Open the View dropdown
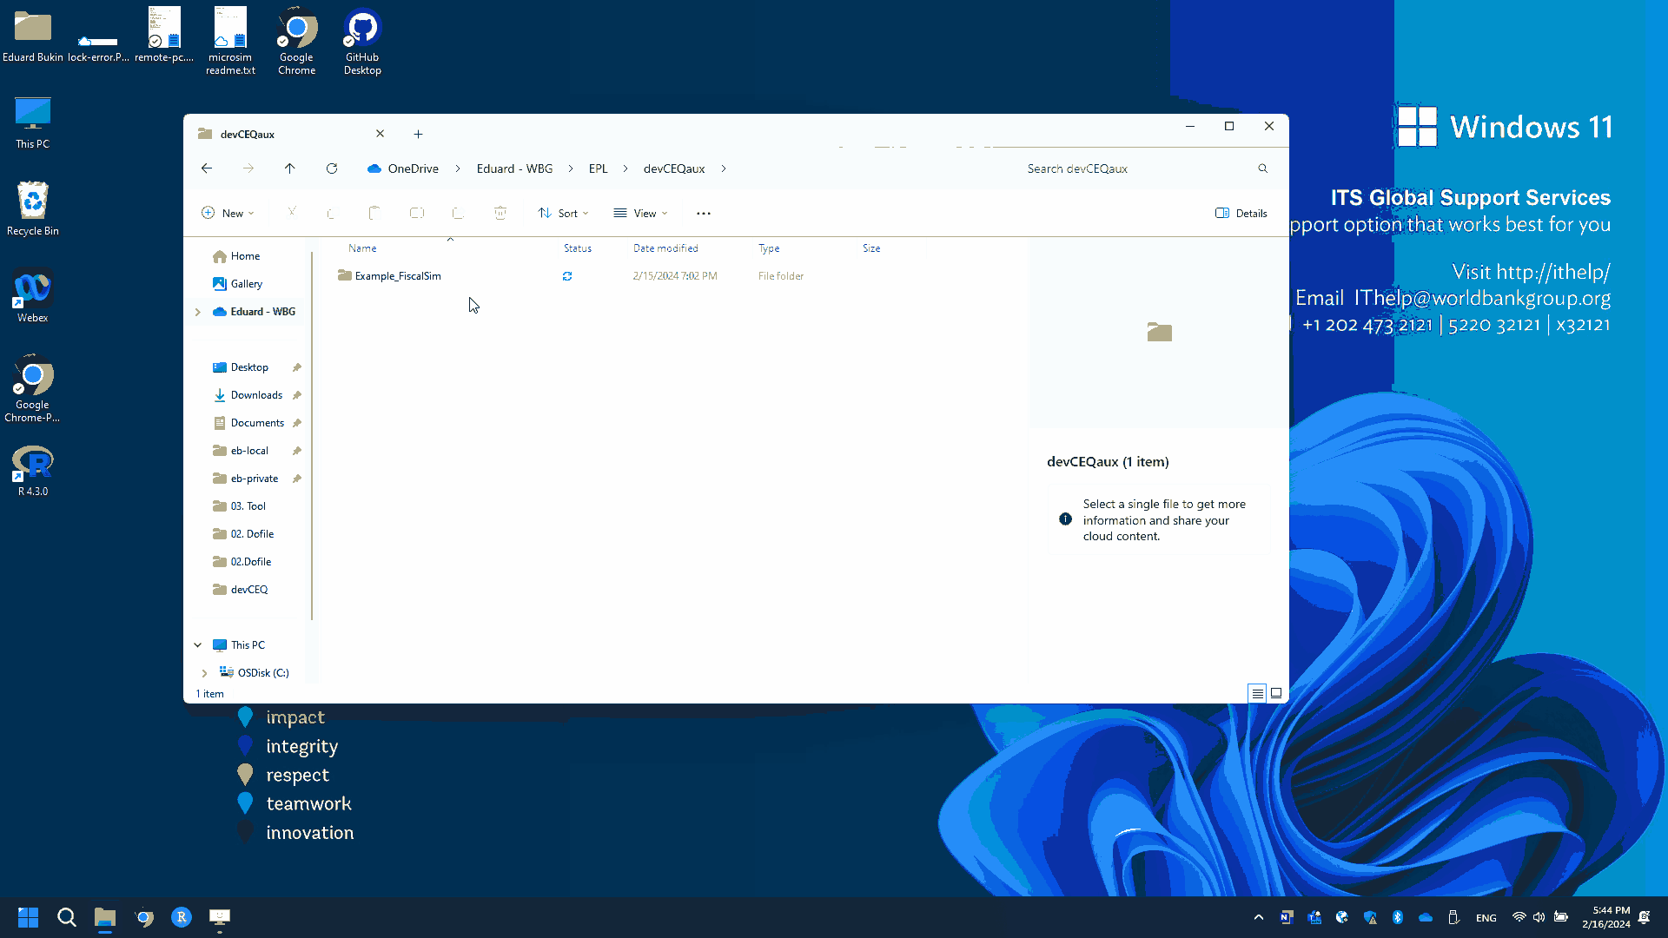1668x938 pixels. (x=640, y=214)
